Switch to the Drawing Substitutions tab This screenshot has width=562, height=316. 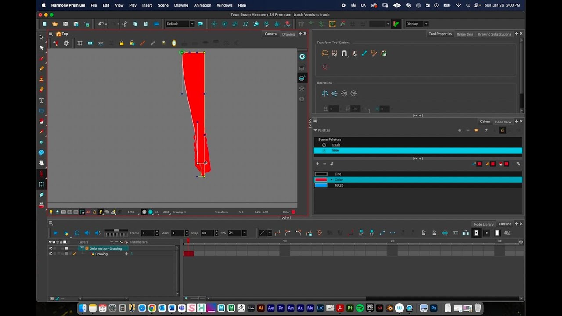pos(494,34)
